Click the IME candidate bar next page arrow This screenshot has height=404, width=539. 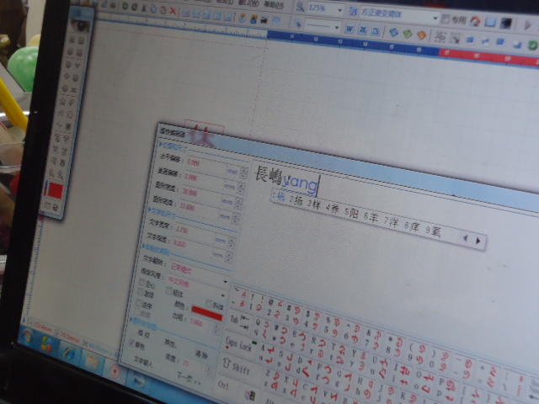click(x=478, y=241)
